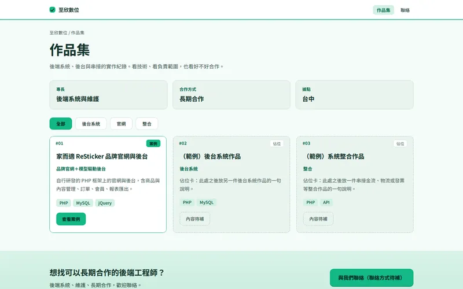Click the PHP tag on card #02
The image size is (463, 289).
(x=187, y=202)
